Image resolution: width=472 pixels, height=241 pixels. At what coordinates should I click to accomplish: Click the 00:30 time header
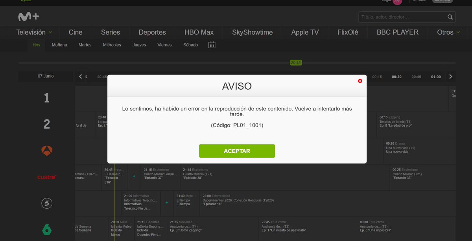coord(396,77)
